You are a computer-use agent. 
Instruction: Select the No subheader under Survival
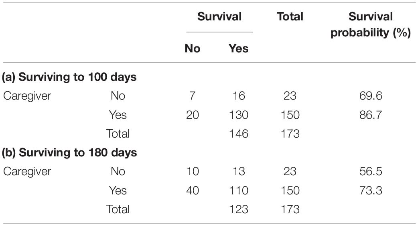(x=193, y=49)
